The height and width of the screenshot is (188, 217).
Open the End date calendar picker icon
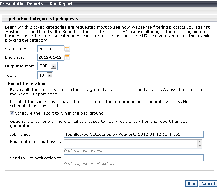(x=67, y=57)
